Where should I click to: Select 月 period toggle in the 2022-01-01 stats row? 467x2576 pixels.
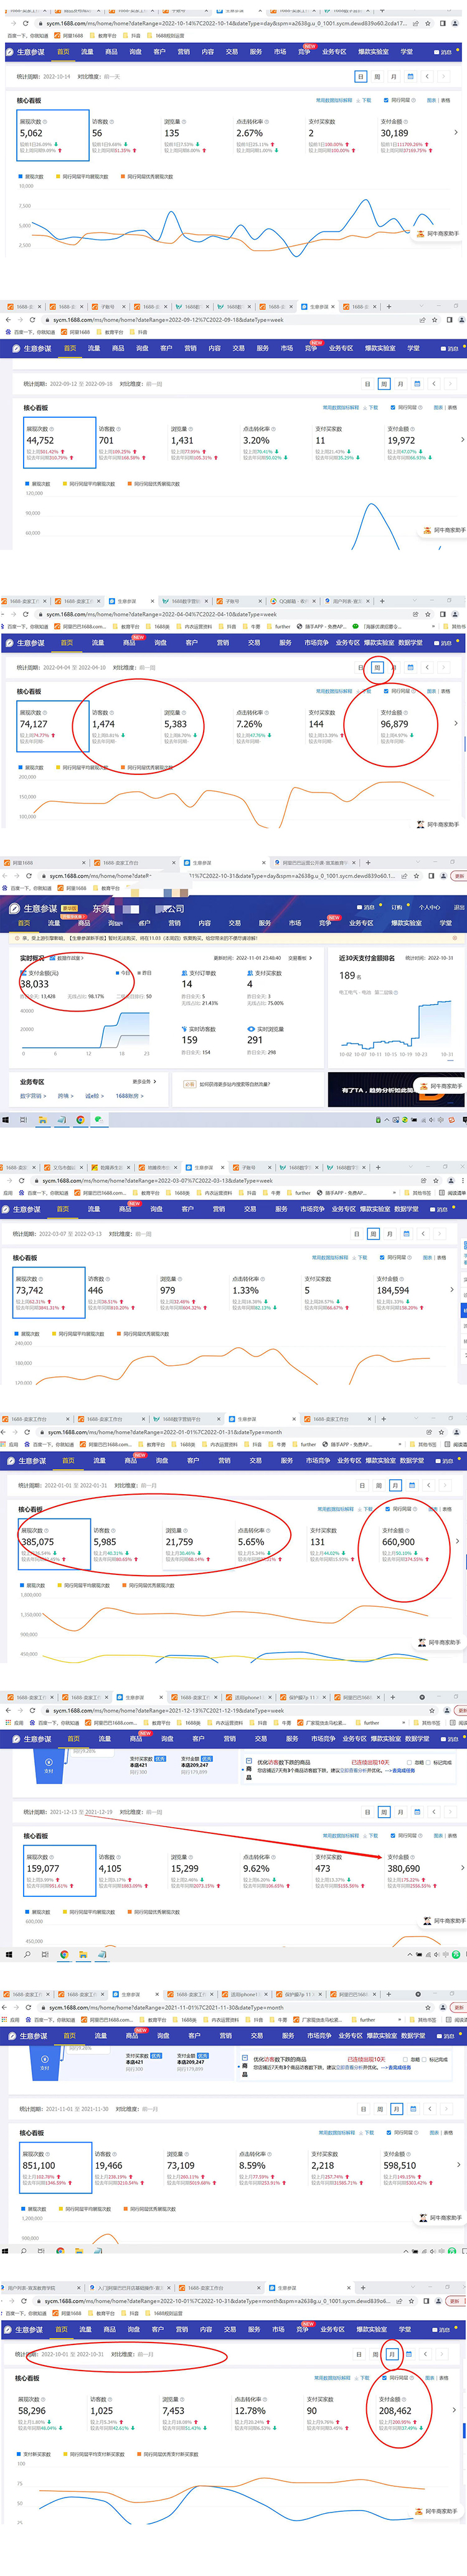(x=395, y=1485)
